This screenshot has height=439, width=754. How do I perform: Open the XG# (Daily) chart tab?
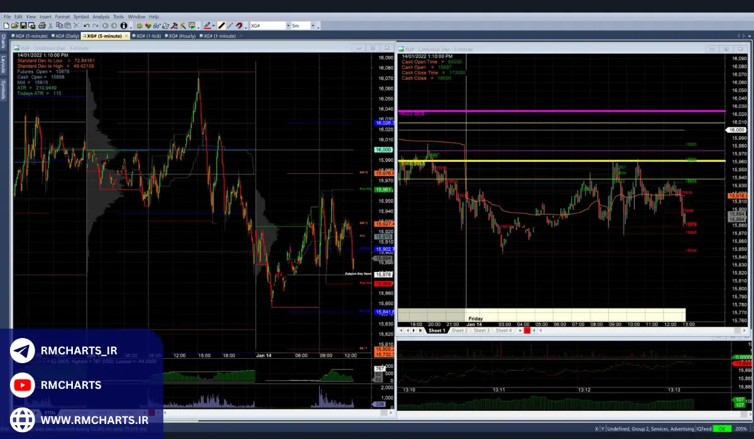click(65, 36)
